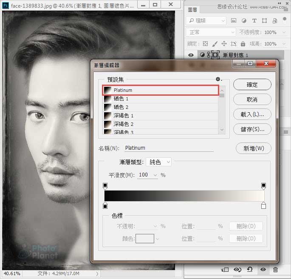Click the face-1389833.jpg document title
The width and height of the screenshot is (291, 279).
coord(72,6)
